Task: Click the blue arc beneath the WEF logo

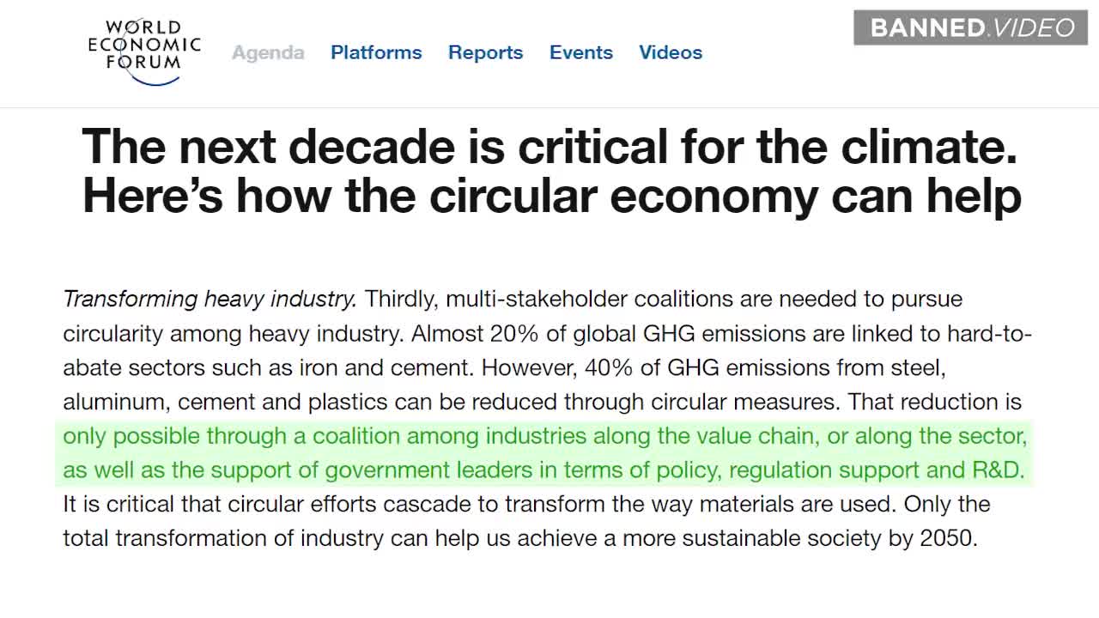Action: coord(153,79)
